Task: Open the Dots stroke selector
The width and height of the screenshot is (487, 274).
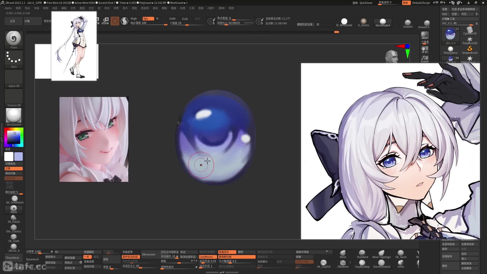Action: coord(14,59)
